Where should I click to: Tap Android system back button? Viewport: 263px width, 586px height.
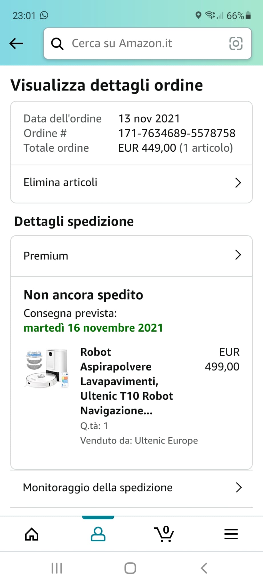pos(204,568)
